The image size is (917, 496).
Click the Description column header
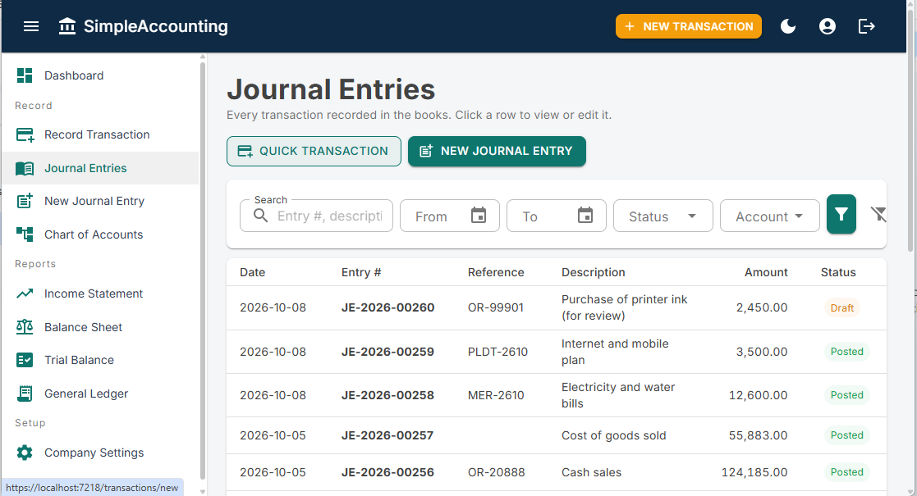point(594,272)
